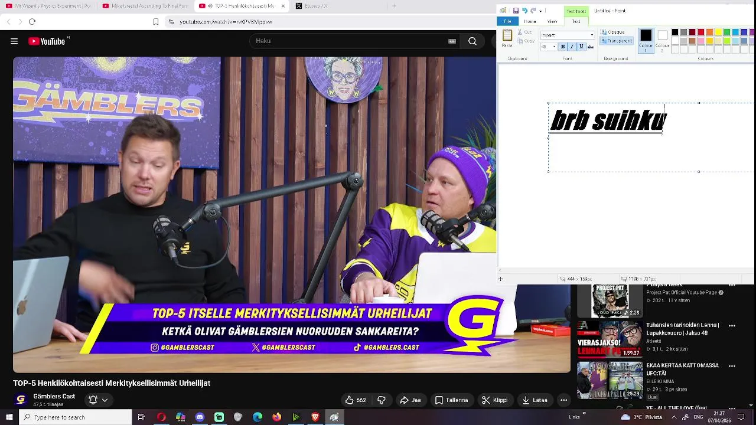The width and height of the screenshot is (756, 425).
Task: Like the video with 662 likes
Action: pos(356,400)
